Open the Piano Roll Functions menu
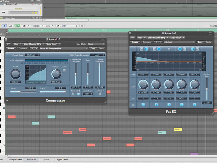 click(x=37, y=26)
